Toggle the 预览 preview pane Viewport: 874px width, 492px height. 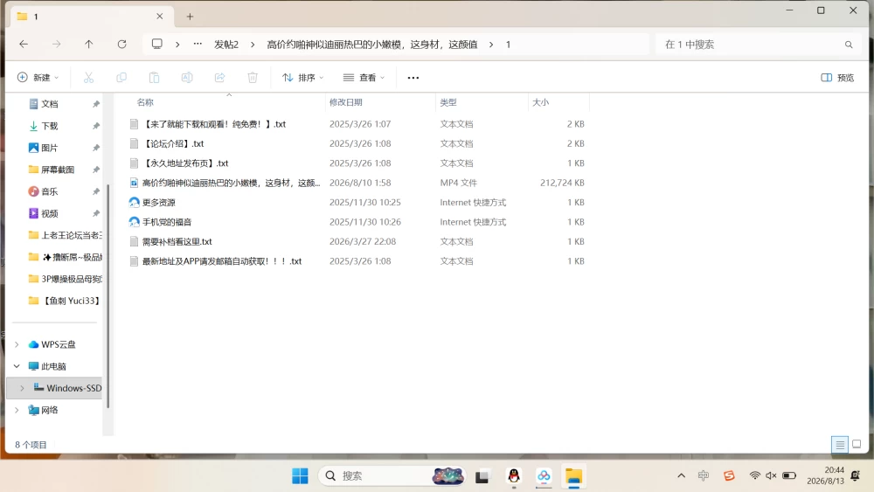coord(837,78)
